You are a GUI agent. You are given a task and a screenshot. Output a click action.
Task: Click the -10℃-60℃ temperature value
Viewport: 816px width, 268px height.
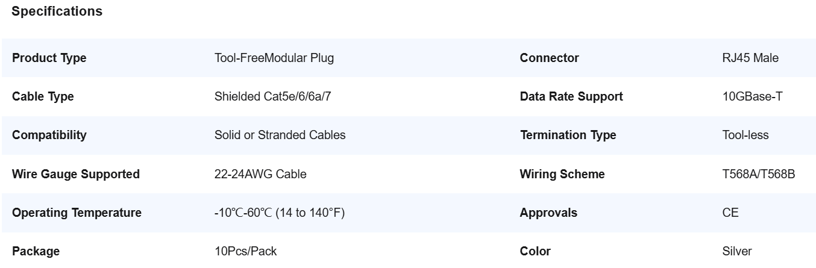coord(280,213)
